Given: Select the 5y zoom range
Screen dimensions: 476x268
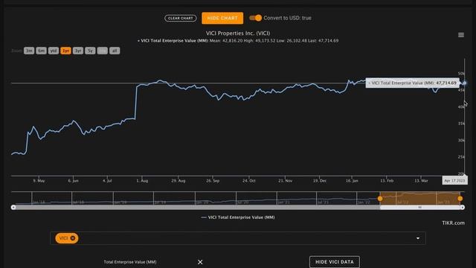Looking at the screenshot, I should click(90, 51).
